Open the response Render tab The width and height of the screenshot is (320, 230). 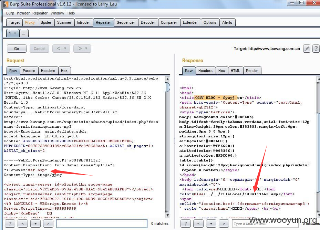click(252, 71)
